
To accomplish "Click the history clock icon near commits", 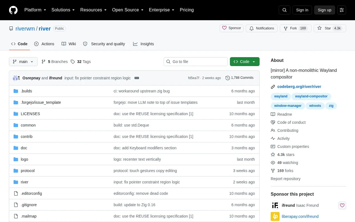I will (x=228, y=78).
